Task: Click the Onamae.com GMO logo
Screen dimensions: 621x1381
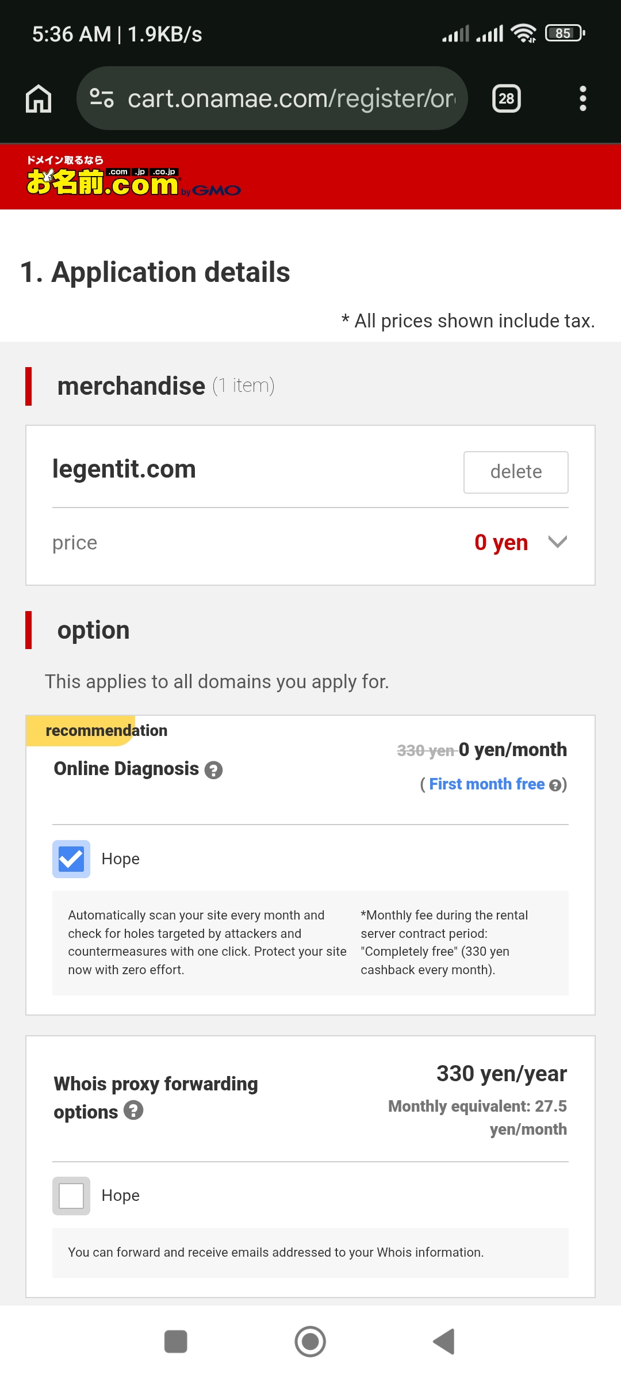Action: coord(133,177)
